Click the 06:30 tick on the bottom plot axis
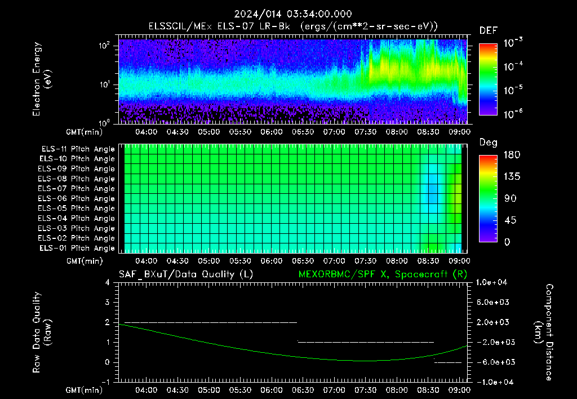Image resolution: width=577 pixels, height=399 pixels. tap(303, 390)
